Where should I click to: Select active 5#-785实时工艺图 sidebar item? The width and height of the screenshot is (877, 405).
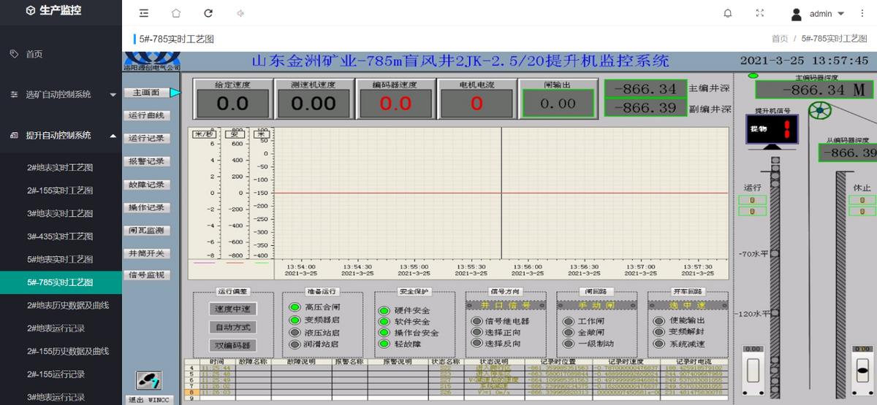61,282
